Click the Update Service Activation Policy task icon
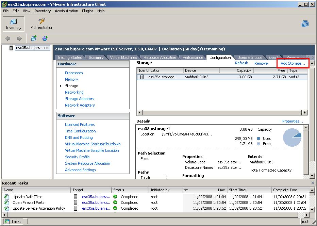317x226 pixels. [7, 208]
